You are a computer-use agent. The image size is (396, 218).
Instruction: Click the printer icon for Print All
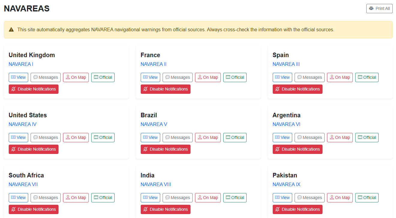(371, 8)
